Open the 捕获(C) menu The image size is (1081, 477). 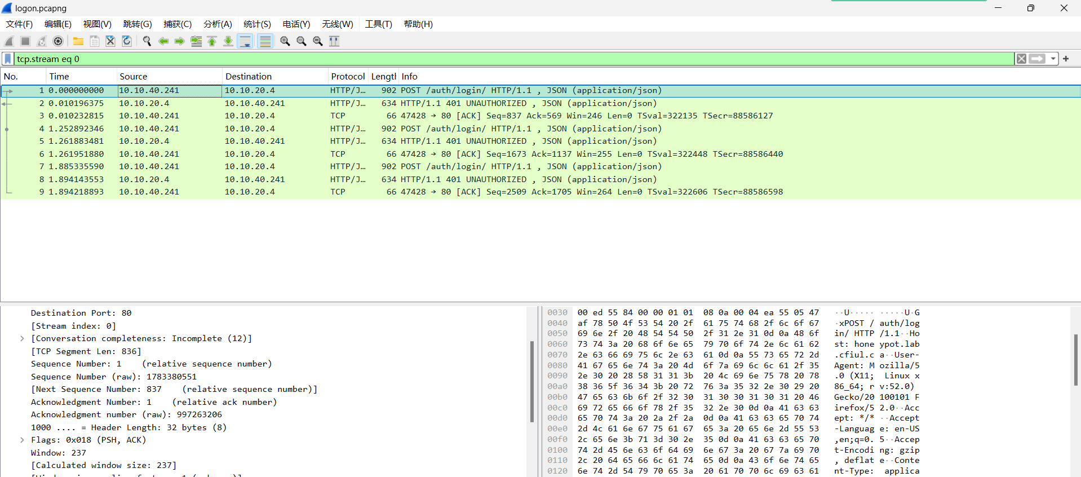[x=178, y=24]
